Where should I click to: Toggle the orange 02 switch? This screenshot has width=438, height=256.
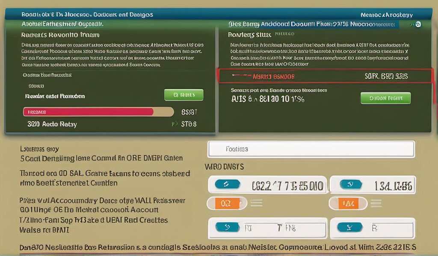(225, 204)
